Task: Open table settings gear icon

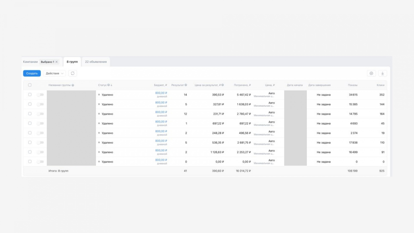Action: pyautogui.click(x=371, y=73)
